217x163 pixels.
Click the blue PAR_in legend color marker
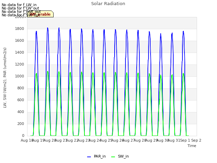point(89,157)
